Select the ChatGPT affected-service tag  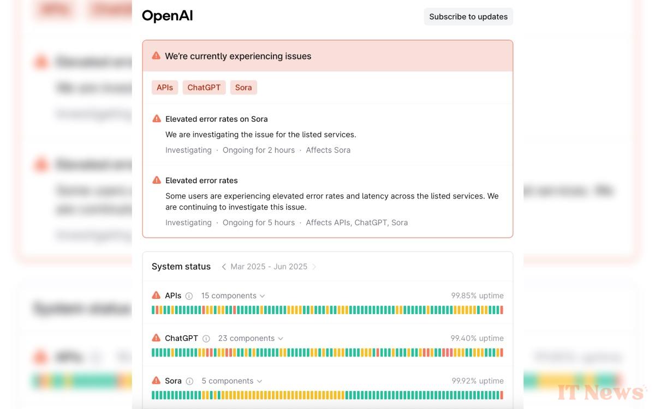click(x=204, y=87)
